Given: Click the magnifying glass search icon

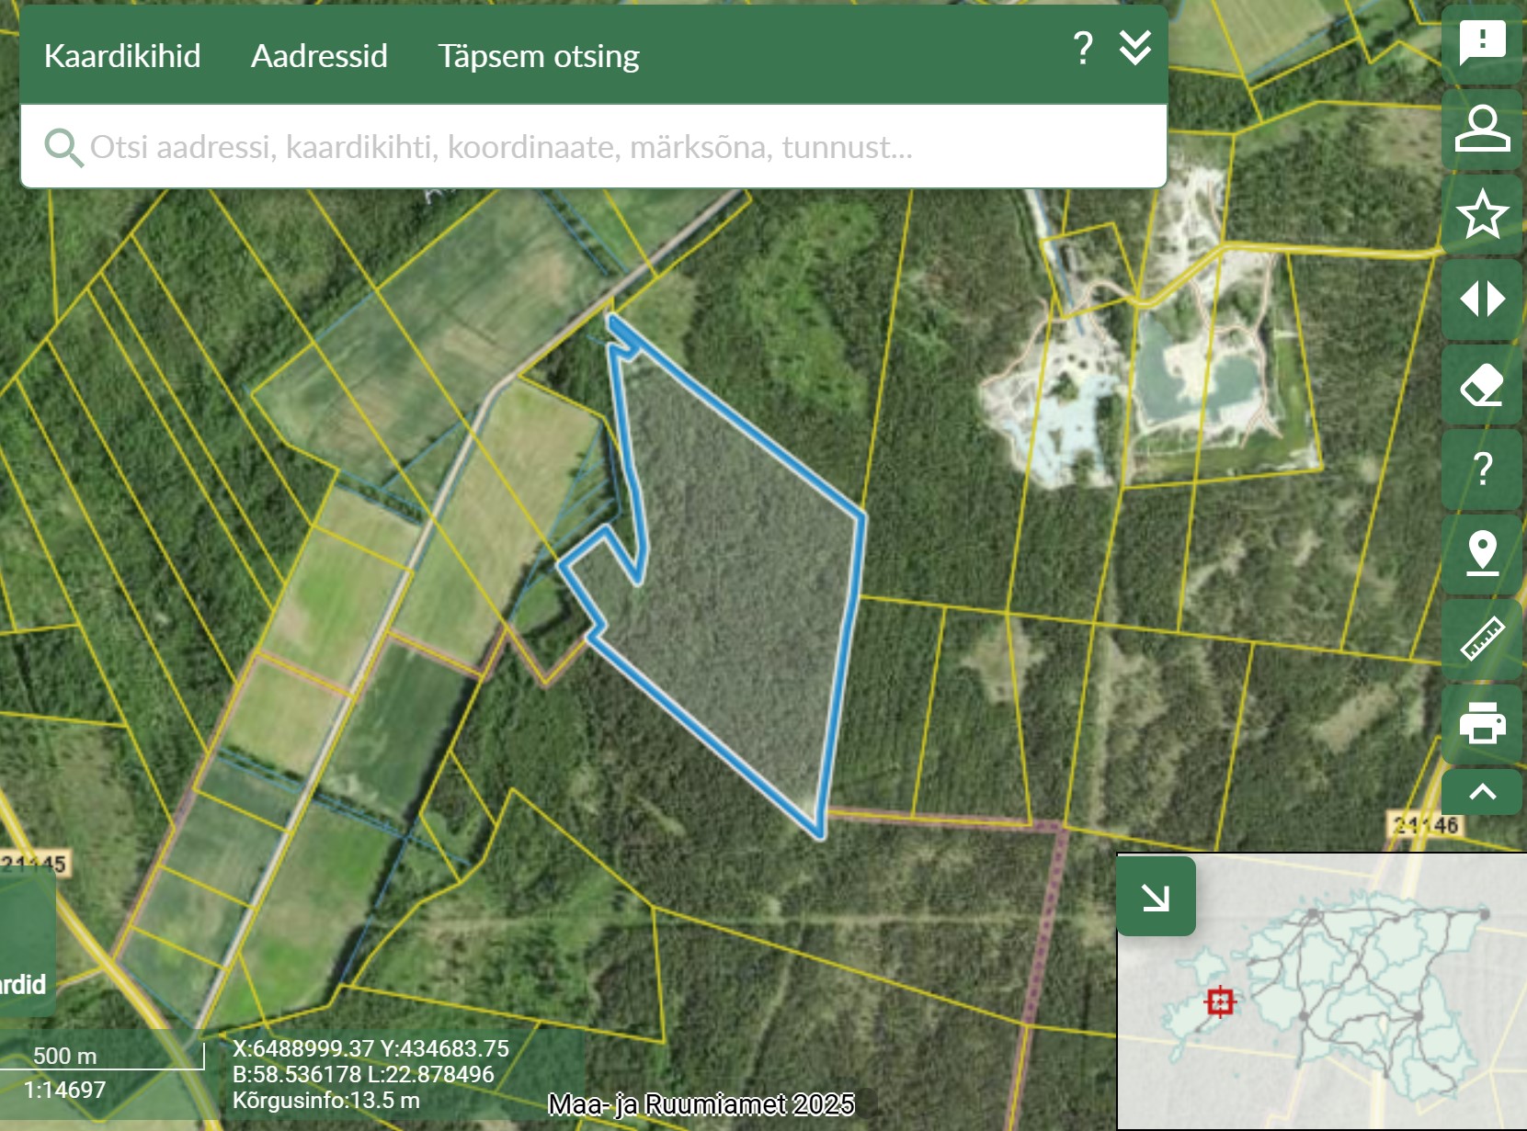Looking at the screenshot, I should (63, 147).
